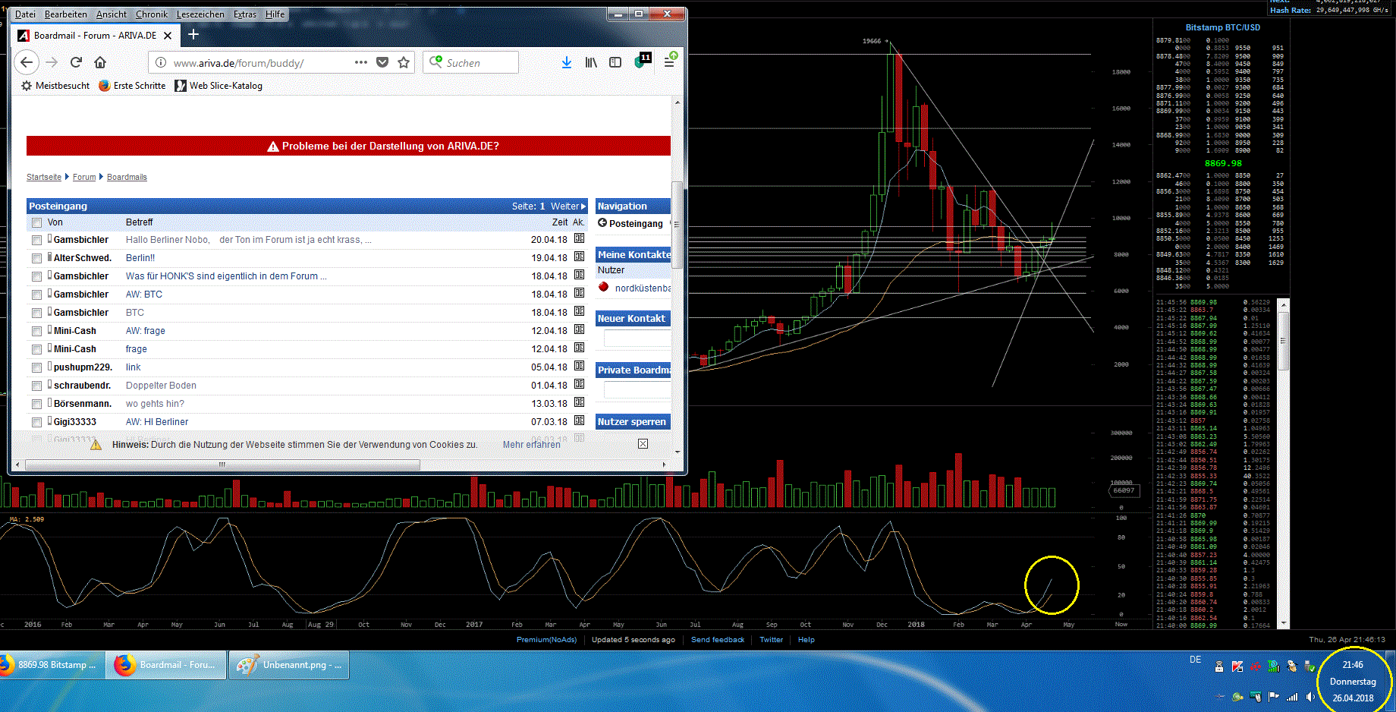Image resolution: width=1396 pixels, height=712 pixels.
Task: Click action icon for AlterSchwed. 19.04.18 message
Action: point(579,257)
